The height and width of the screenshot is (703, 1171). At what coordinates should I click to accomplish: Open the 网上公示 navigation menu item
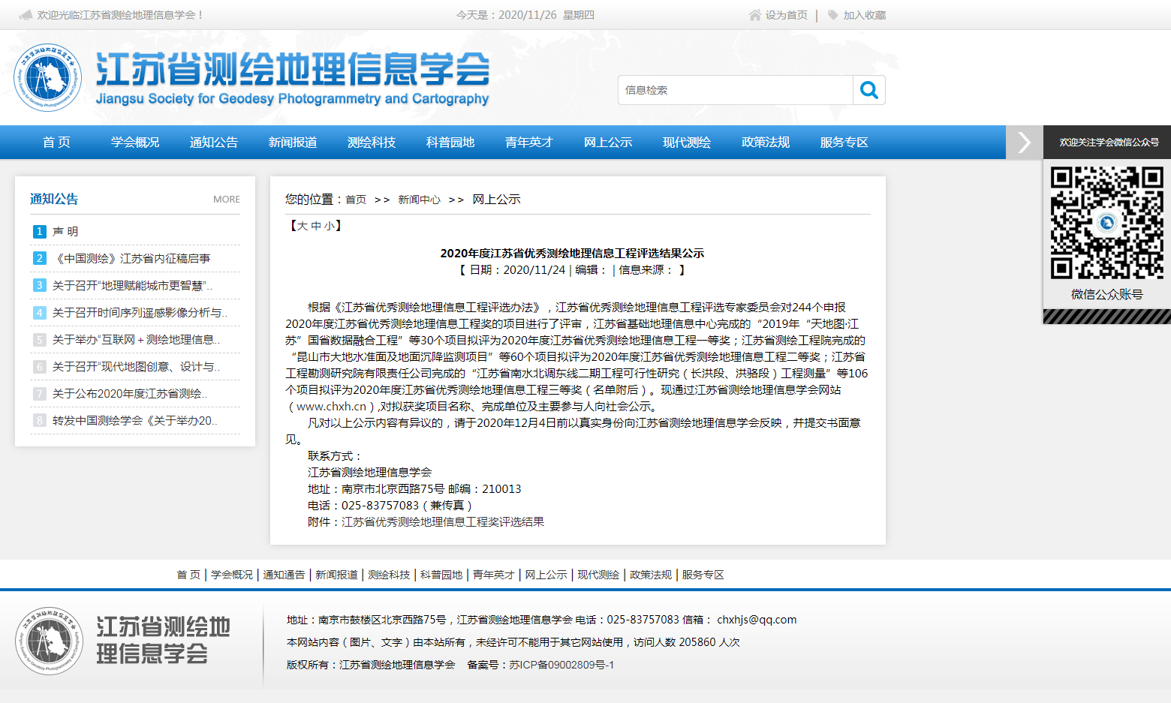pos(608,143)
